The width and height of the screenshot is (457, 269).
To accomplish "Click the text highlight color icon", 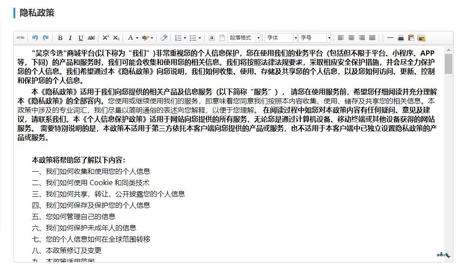I will (x=145, y=38).
